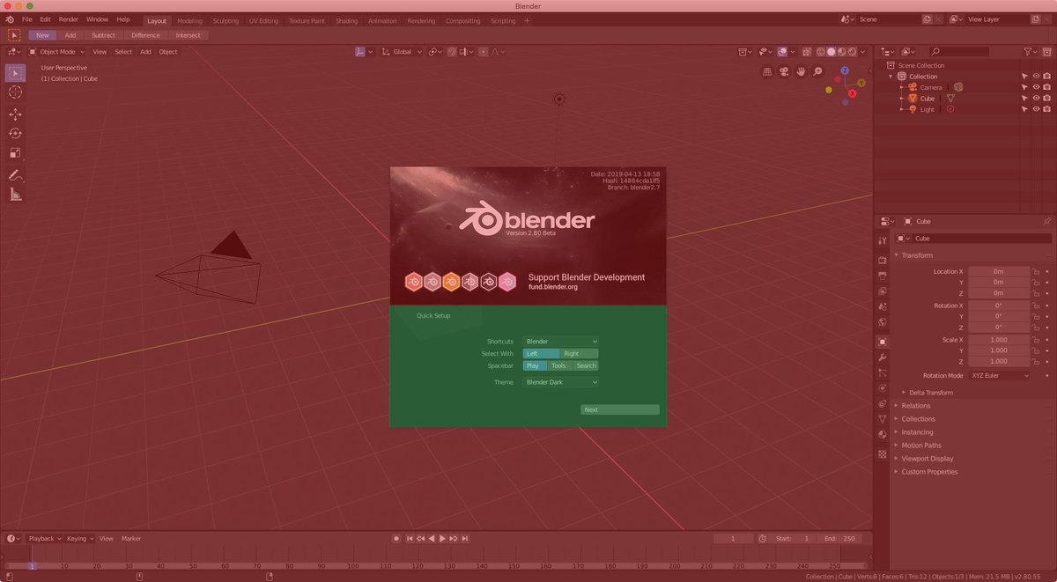Toggle Camera visibility eye in outliner
This screenshot has width=1057, height=582.
pyautogui.click(x=1036, y=87)
